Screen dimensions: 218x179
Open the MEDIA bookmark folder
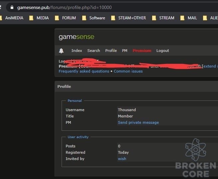tap(39, 18)
